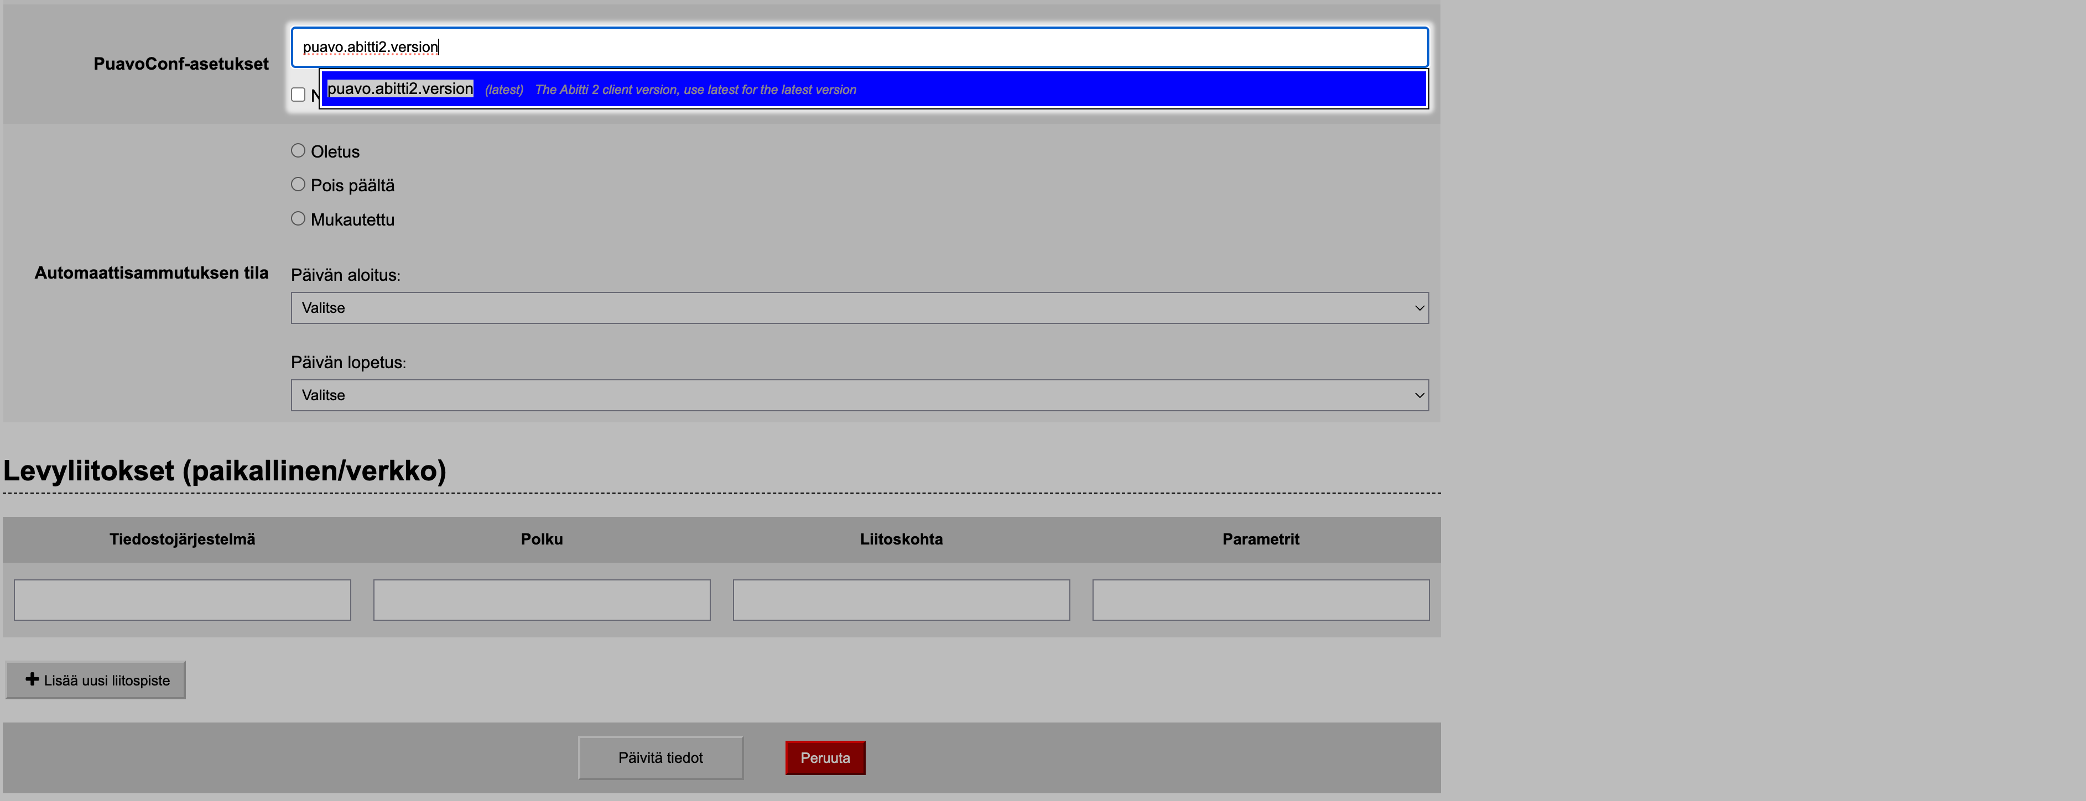Click the Tiedostojärjestelmä column header

click(182, 539)
